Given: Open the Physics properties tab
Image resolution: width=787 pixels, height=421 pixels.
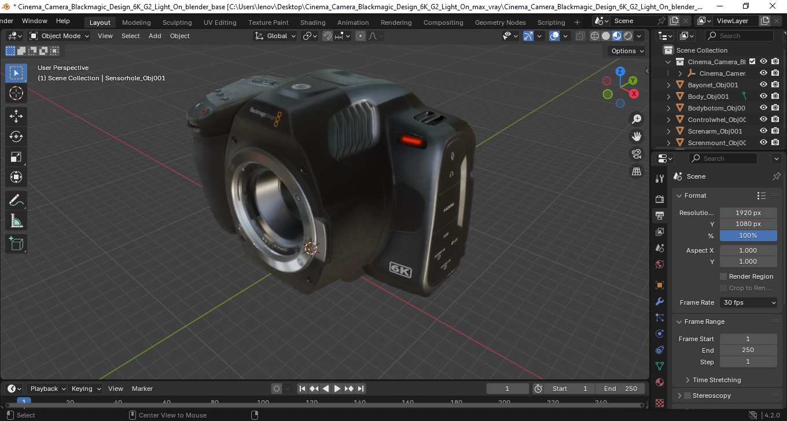Looking at the screenshot, I should pos(659,334).
